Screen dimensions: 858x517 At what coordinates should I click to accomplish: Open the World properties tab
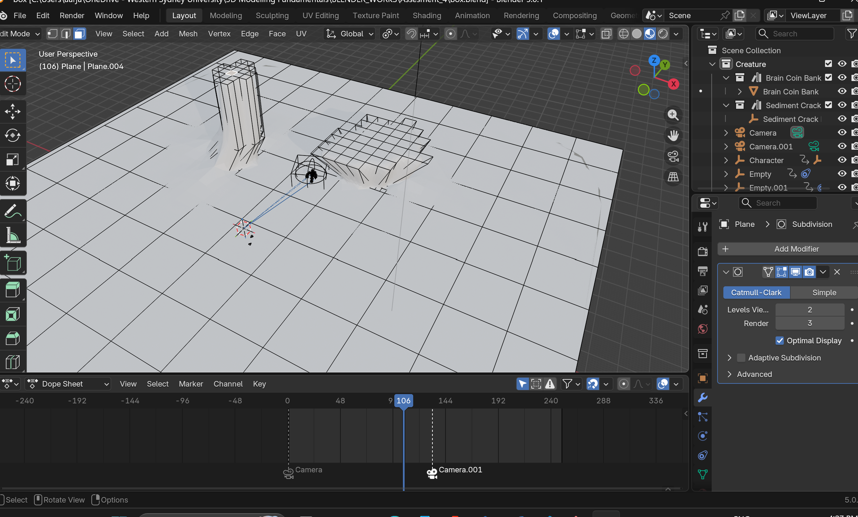tap(702, 329)
